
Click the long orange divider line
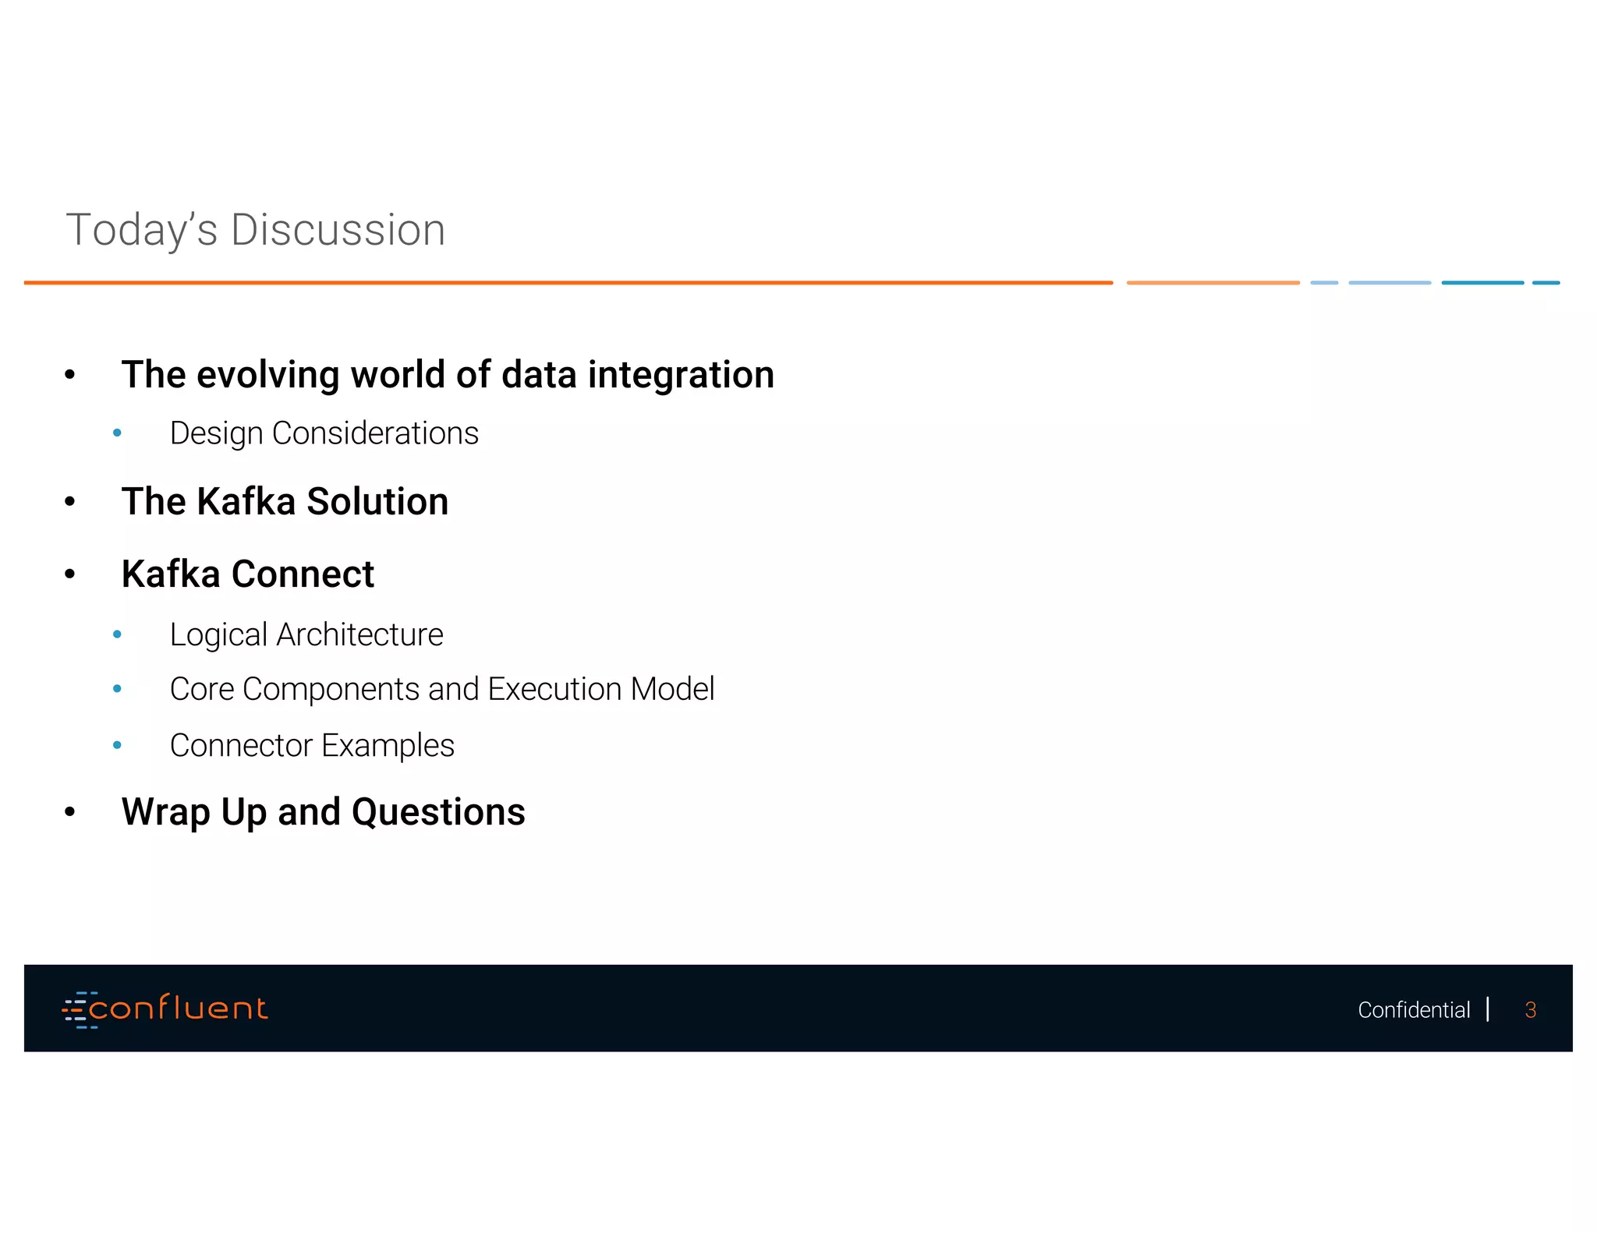[568, 283]
